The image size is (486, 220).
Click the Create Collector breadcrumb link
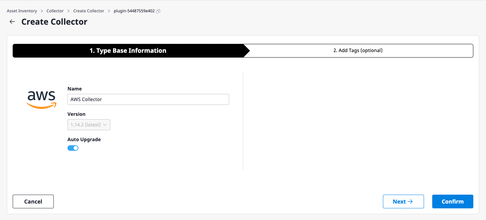click(x=89, y=11)
